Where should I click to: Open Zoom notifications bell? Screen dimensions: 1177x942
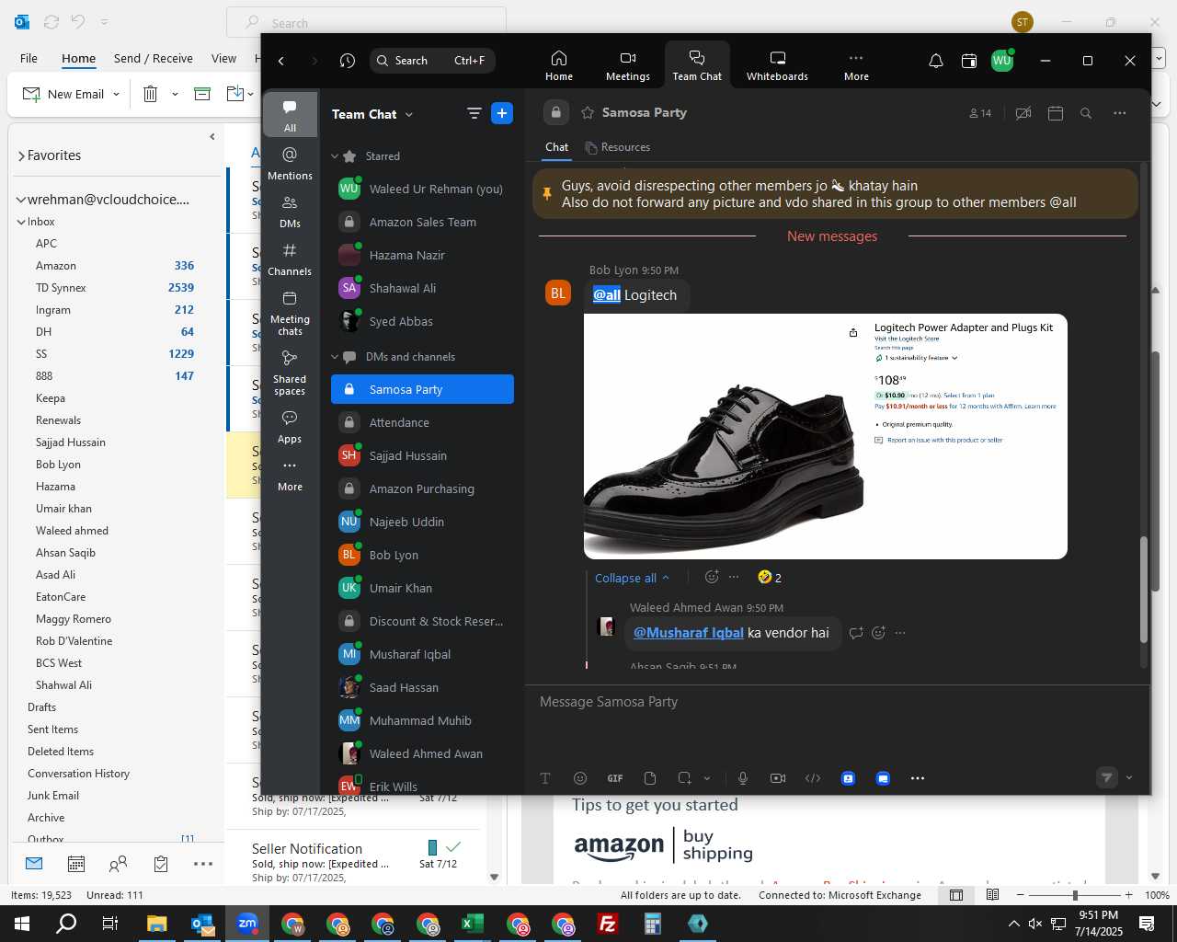pos(935,61)
